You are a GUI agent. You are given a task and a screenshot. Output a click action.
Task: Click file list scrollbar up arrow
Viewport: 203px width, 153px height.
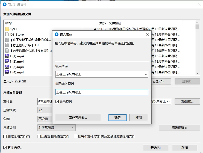click(x=197, y=22)
